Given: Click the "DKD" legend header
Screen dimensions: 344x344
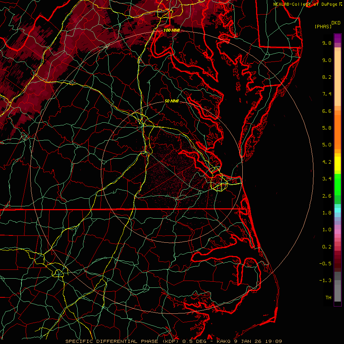Looking at the screenshot, I should 336,23.
